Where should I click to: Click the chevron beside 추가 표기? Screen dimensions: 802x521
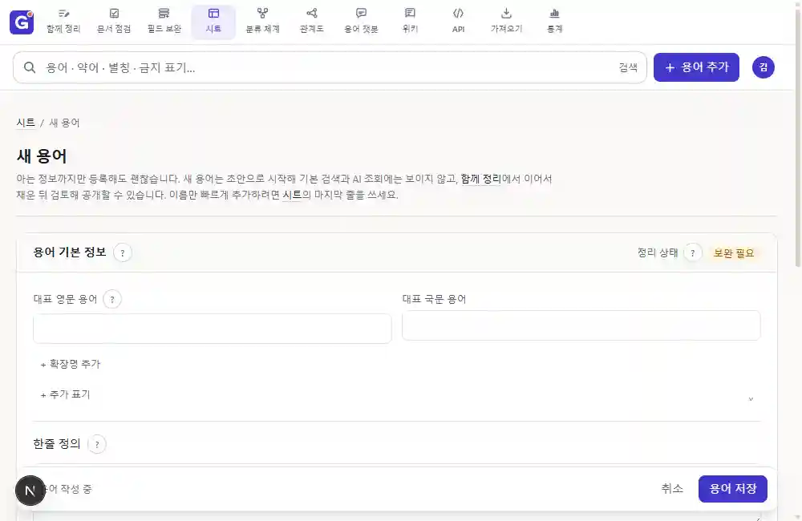[x=751, y=399]
